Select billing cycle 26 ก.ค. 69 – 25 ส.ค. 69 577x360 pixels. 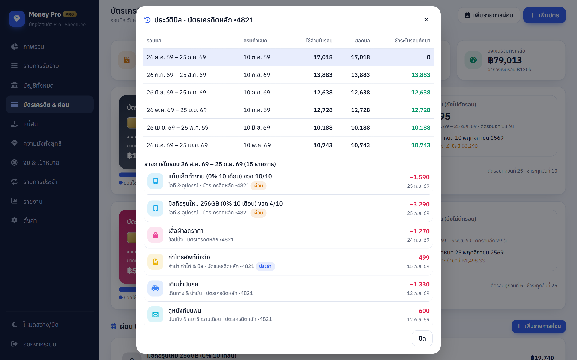click(288, 75)
